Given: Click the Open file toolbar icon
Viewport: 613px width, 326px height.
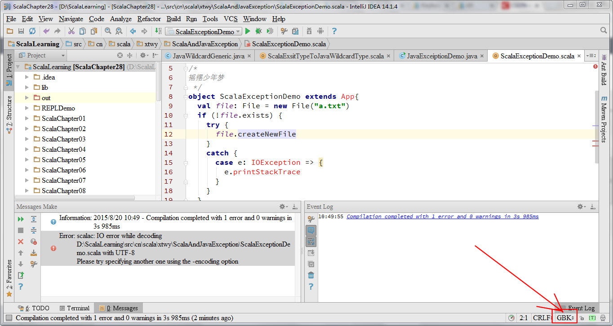Looking at the screenshot, I should [x=10, y=31].
